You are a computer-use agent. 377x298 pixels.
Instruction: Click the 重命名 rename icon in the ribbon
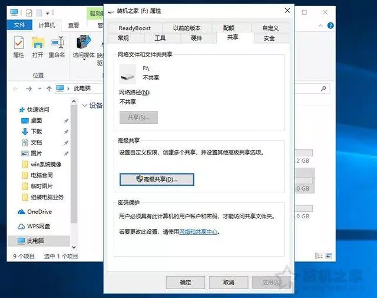pyautogui.click(x=57, y=47)
